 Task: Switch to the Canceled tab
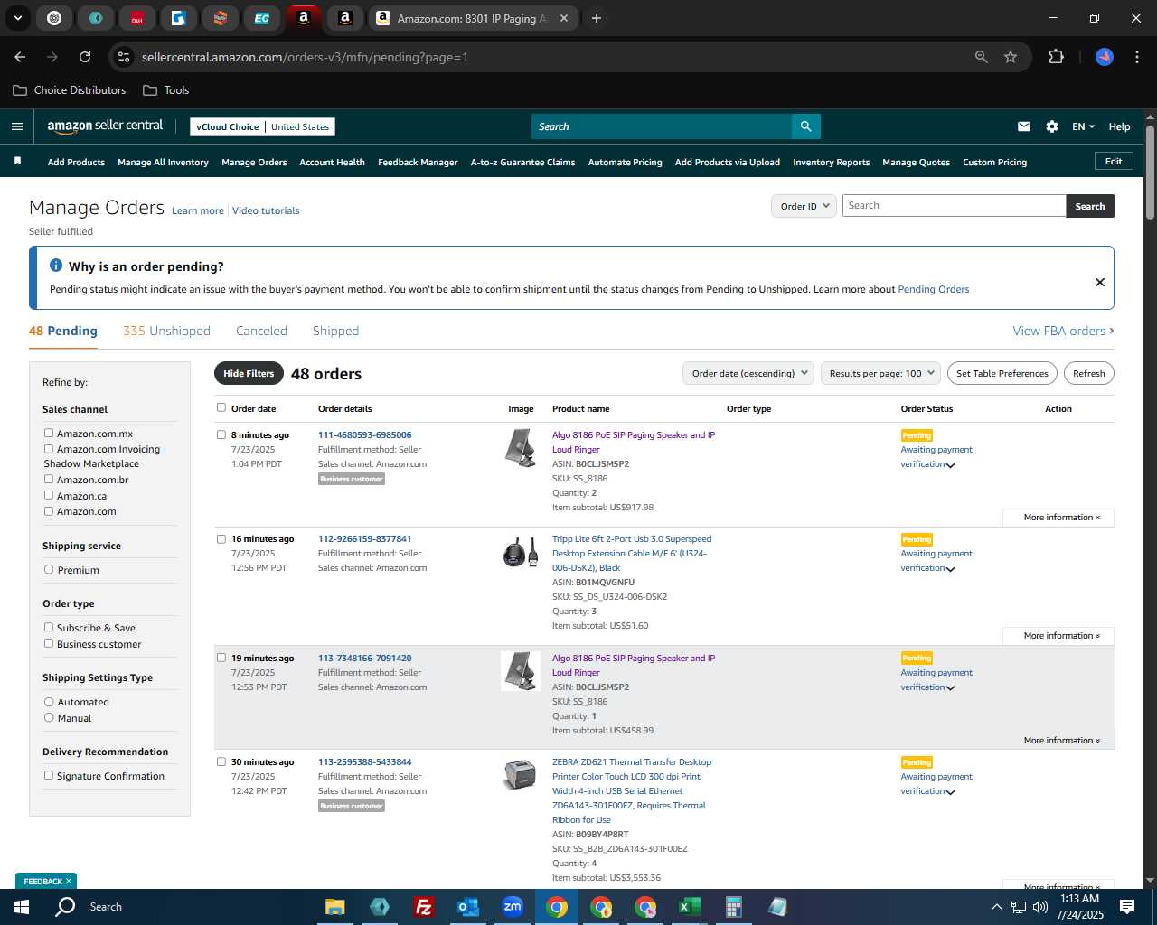pos(261,331)
